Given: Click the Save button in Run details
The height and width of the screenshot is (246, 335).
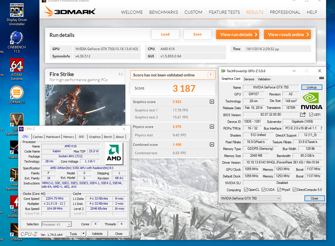Looking at the screenshot, I should pyautogui.click(x=197, y=34).
